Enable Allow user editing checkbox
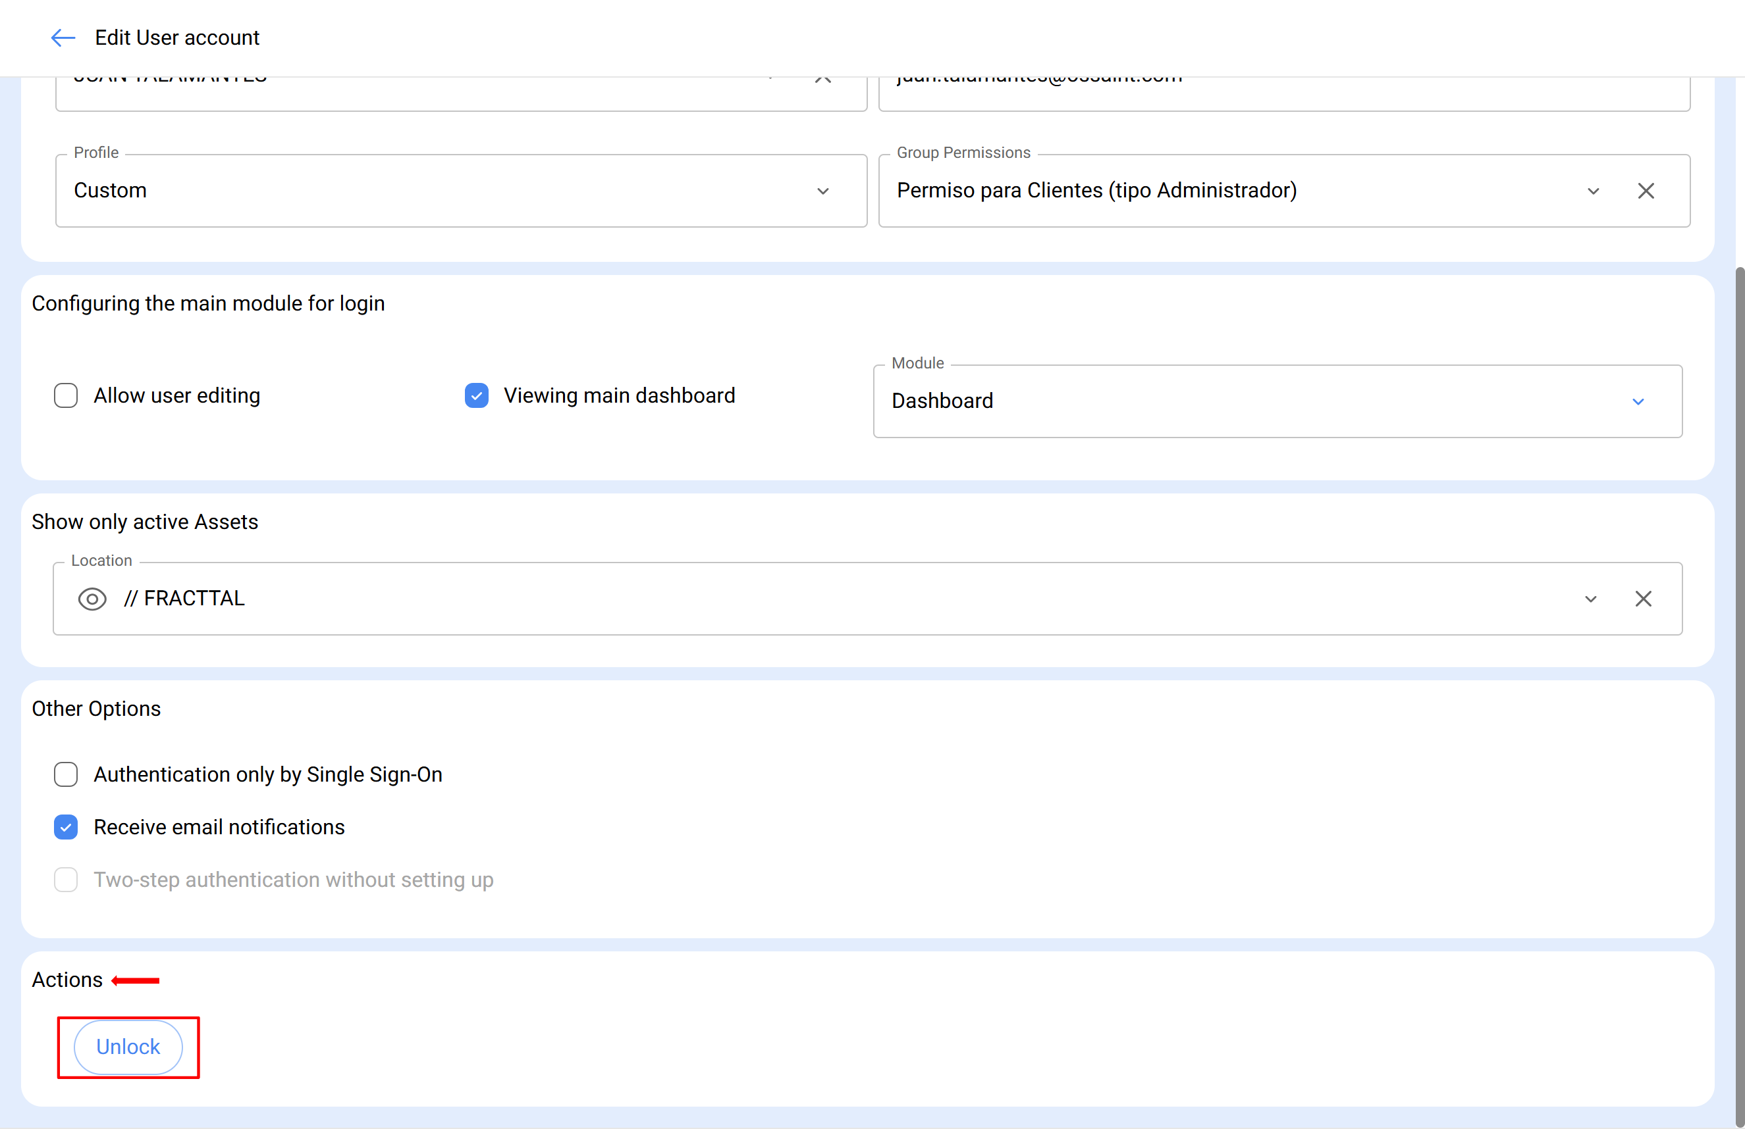This screenshot has height=1129, width=1745. (66, 395)
